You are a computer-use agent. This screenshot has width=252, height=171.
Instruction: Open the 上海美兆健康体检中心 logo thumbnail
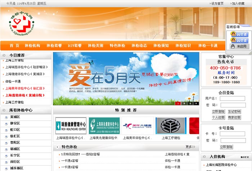pyautogui.click(x=104, y=126)
